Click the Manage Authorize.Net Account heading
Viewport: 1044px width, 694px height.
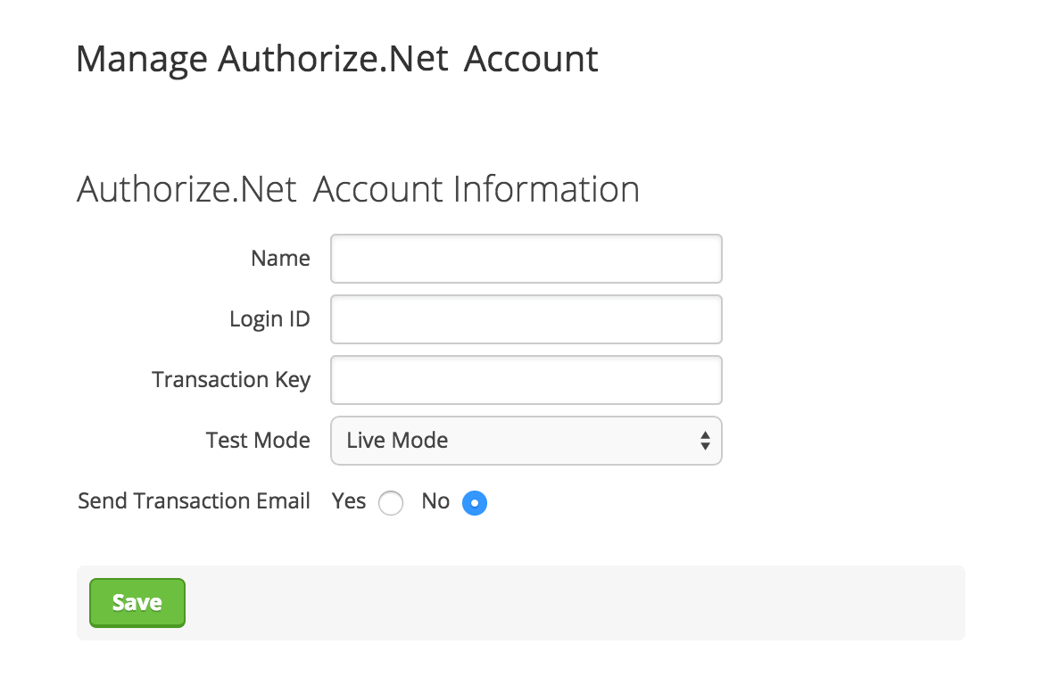(337, 58)
